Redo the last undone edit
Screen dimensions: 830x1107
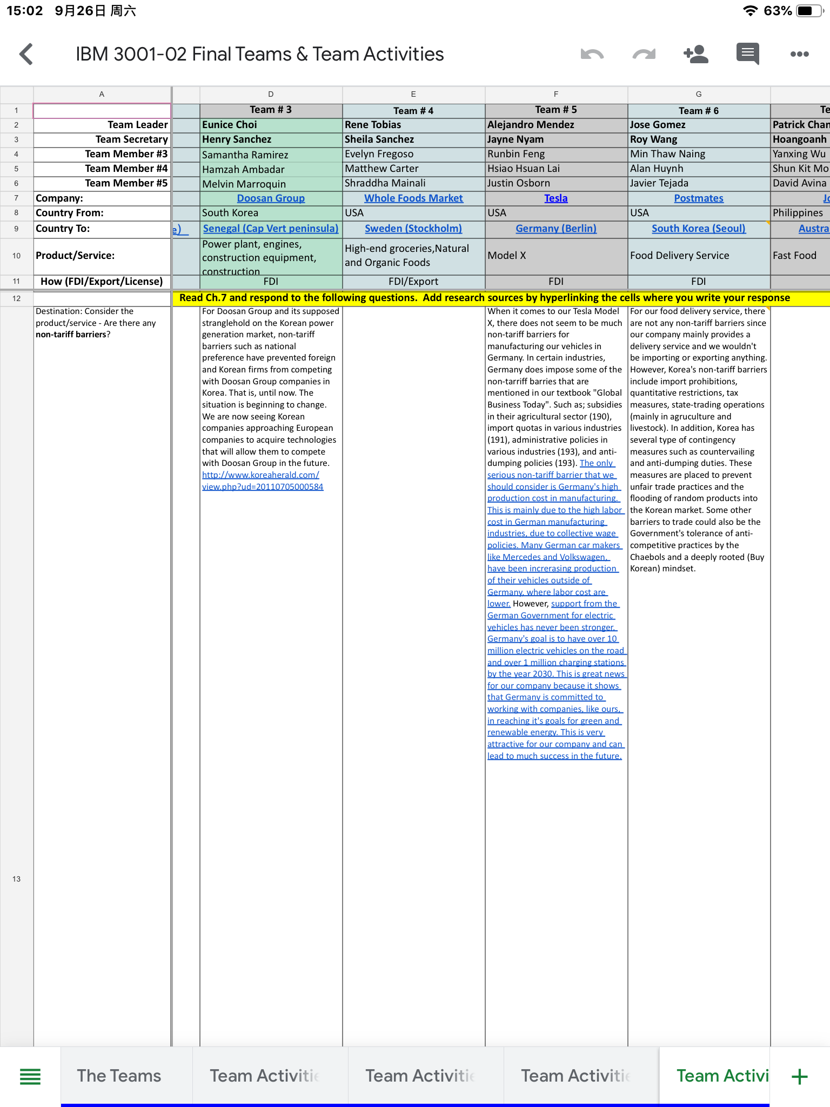pos(644,54)
